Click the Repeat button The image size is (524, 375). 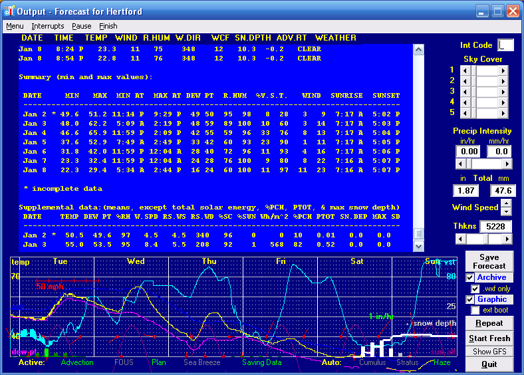[x=489, y=323]
